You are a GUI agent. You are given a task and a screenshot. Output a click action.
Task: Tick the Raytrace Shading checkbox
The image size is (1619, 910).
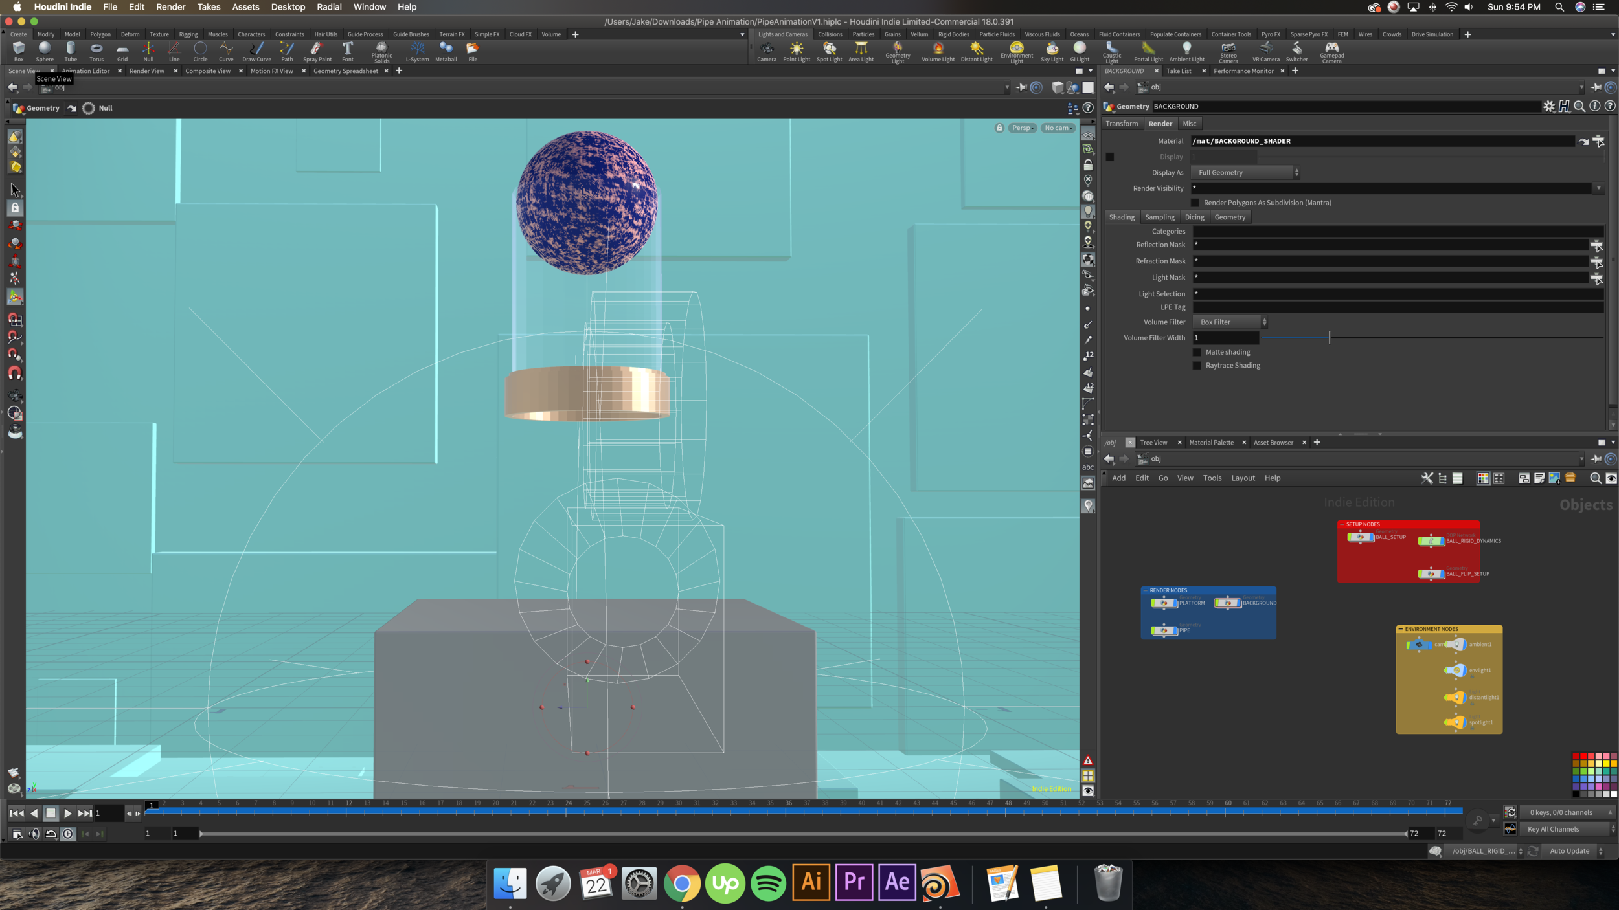tap(1197, 366)
